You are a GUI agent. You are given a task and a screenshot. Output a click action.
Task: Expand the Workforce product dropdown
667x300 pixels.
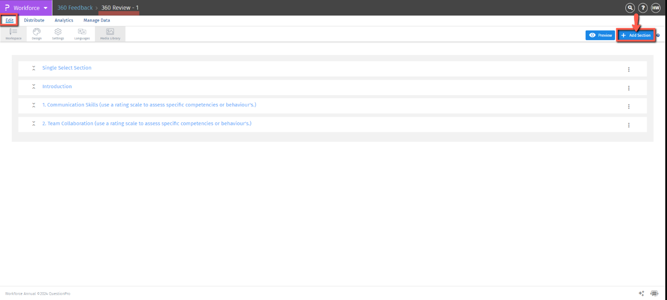[x=46, y=7]
